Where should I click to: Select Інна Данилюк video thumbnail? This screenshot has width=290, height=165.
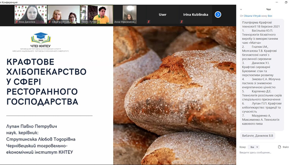pyautogui.click(x=31, y=15)
